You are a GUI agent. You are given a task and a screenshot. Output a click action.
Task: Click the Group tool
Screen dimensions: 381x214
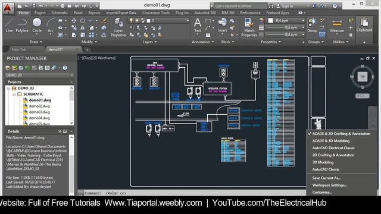point(312,25)
